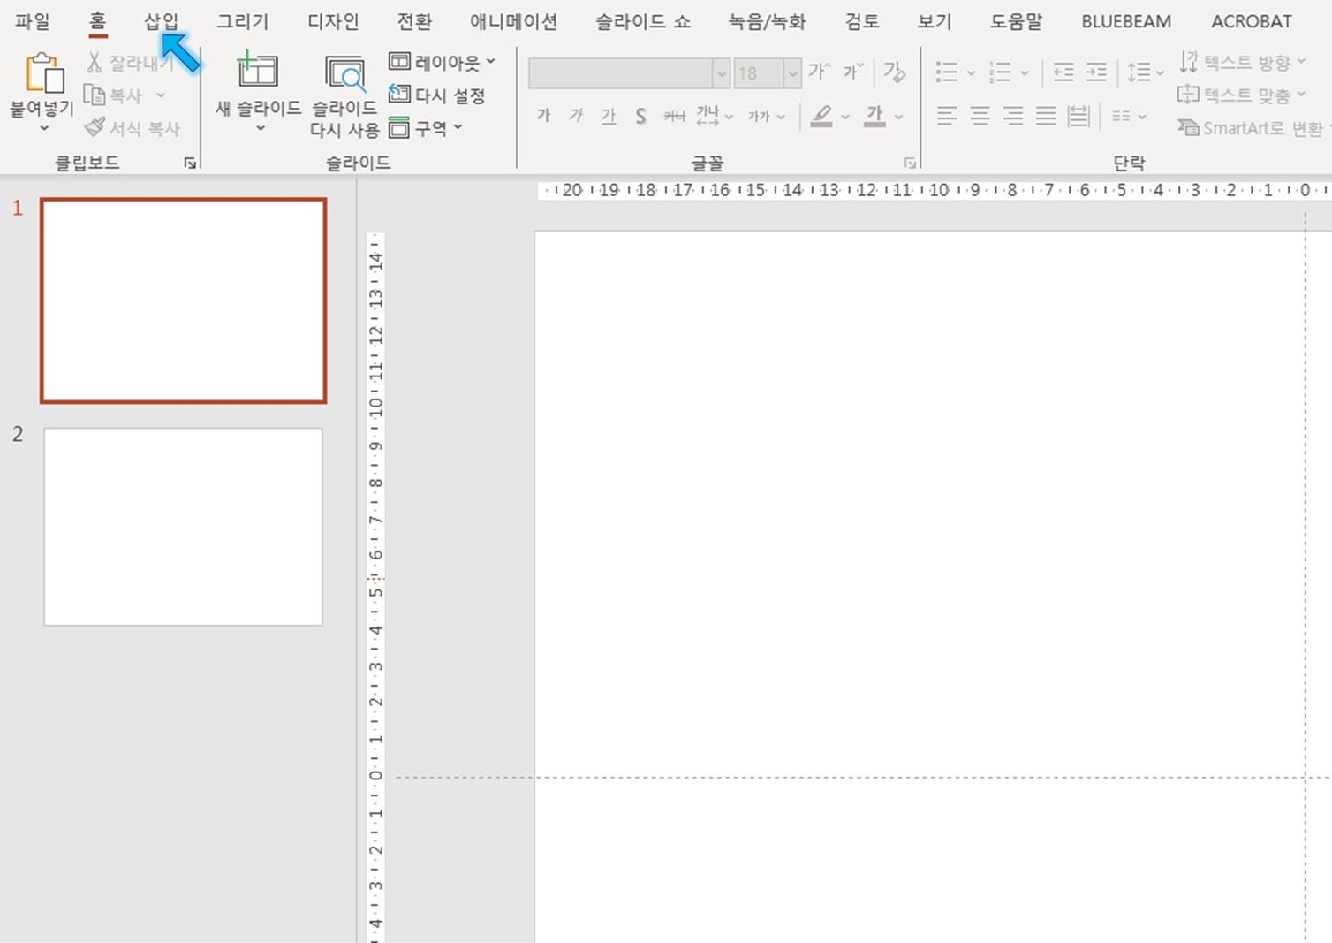Toggle bold text formatting
The height and width of the screenshot is (943, 1332).
tap(543, 116)
